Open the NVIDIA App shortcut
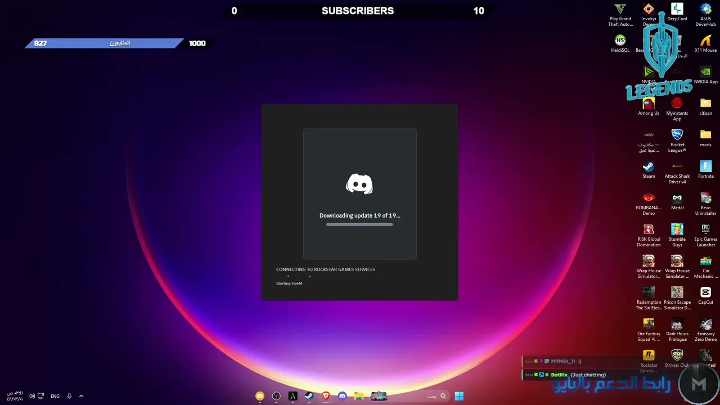720x405 pixels. pyautogui.click(x=705, y=75)
